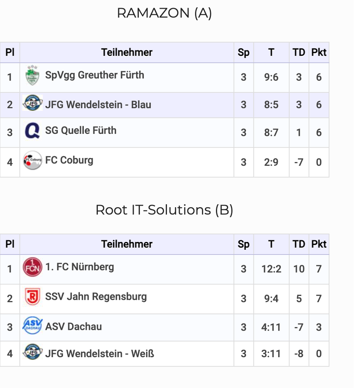Screen dimensions: 354x388
Task: Click the RAMAZON (A) group heading
Action: coord(164,13)
